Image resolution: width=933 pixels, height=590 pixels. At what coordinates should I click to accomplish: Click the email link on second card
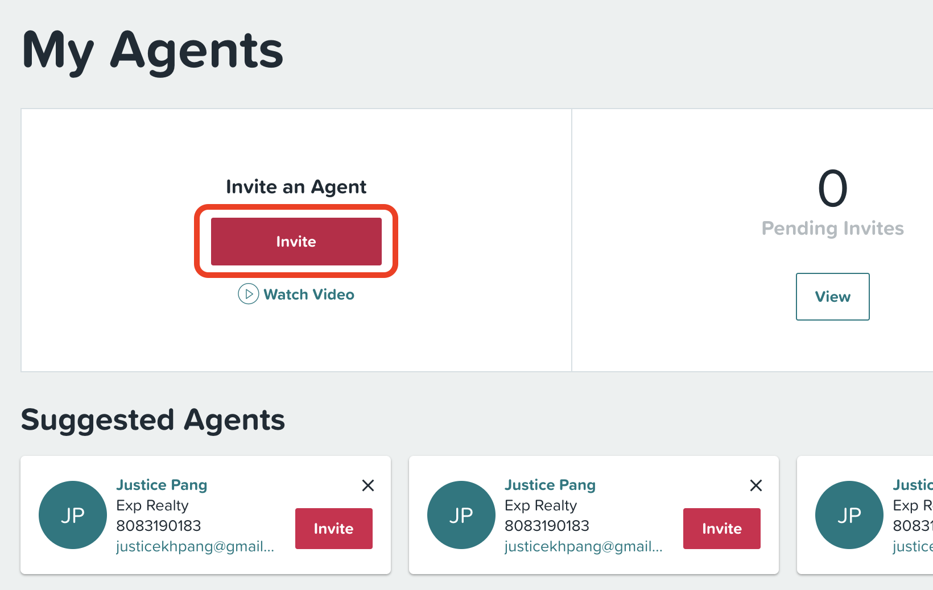pyautogui.click(x=584, y=546)
